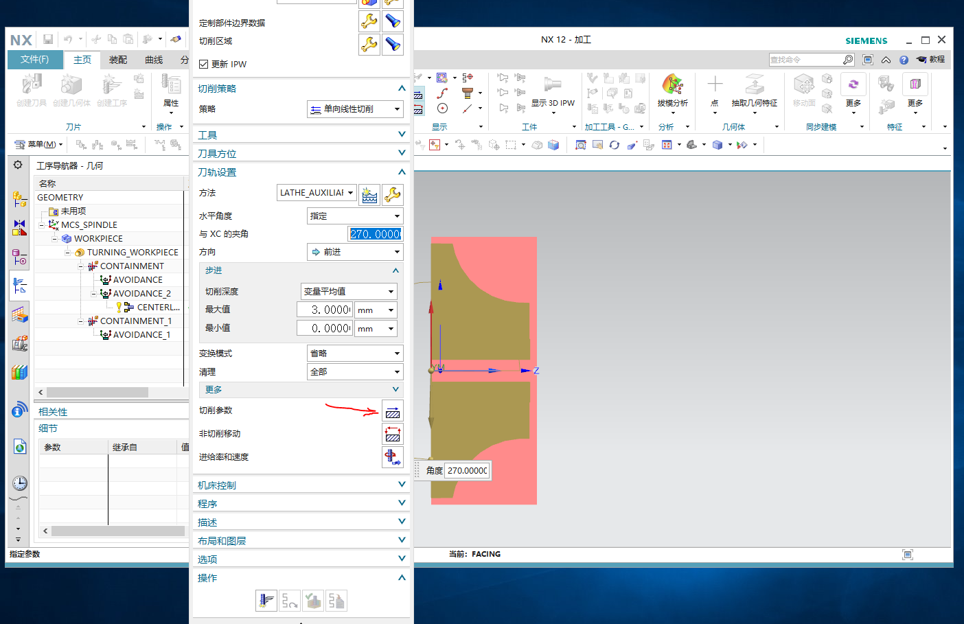Open the 进给率和速度 feeds and speeds dialog
Viewport: 964px width, 624px height.
click(x=392, y=457)
